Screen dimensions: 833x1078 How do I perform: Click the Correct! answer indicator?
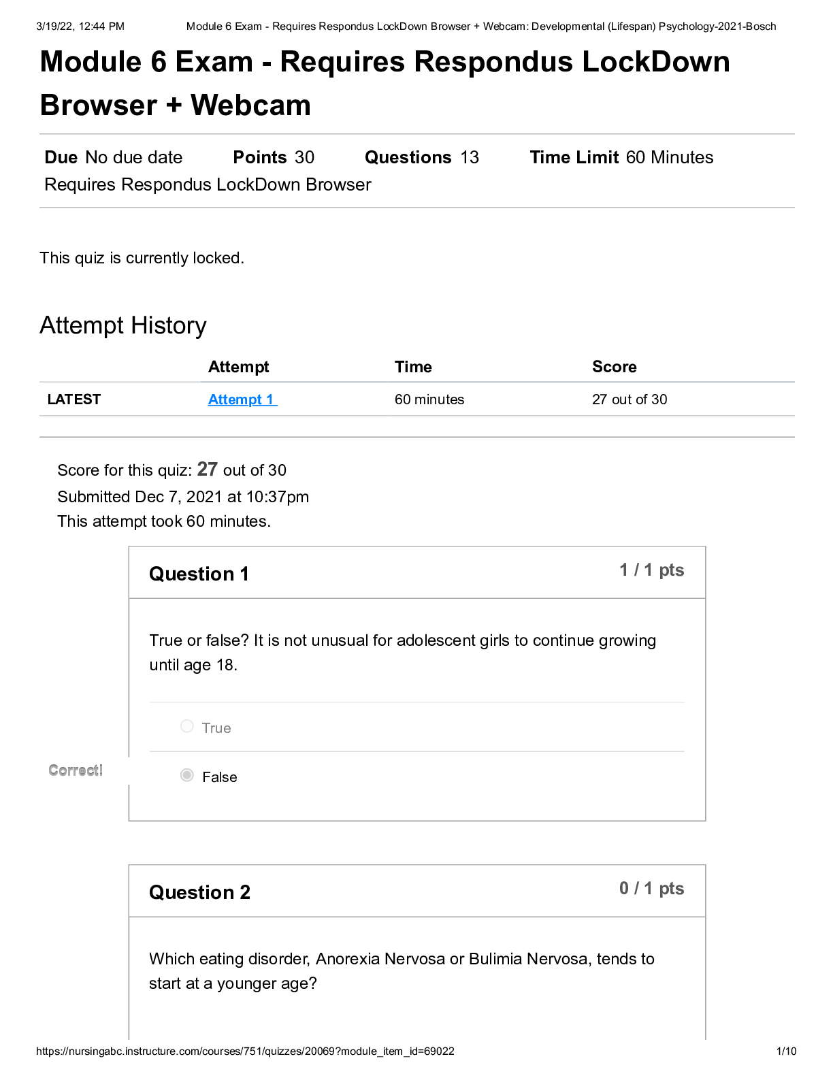76,770
